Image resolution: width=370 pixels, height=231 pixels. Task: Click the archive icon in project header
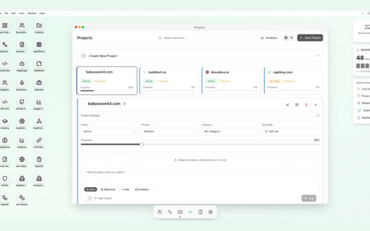(297, 105)
